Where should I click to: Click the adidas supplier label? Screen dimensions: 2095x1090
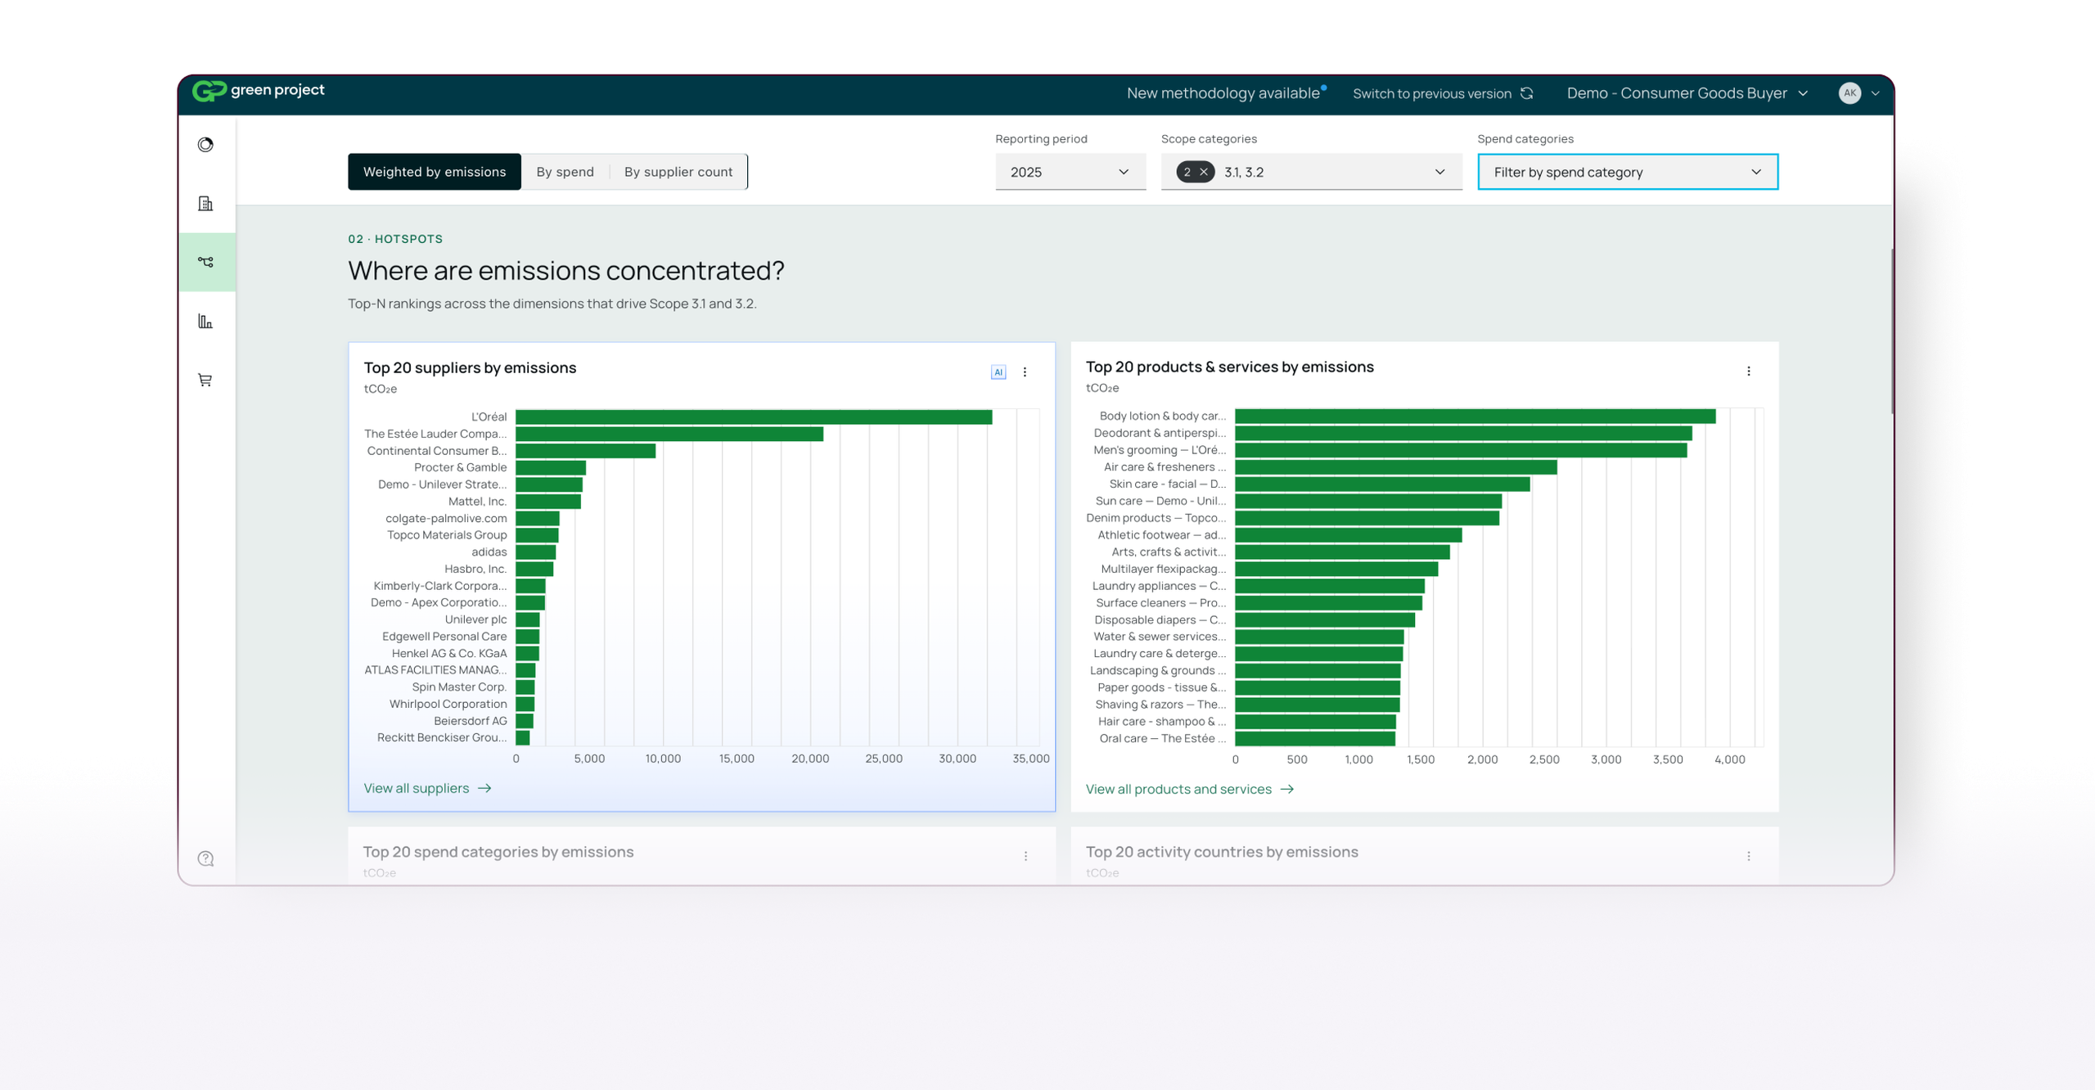[489, 552]
